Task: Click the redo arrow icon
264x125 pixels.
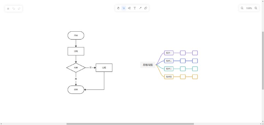Action: coord(19,9)
